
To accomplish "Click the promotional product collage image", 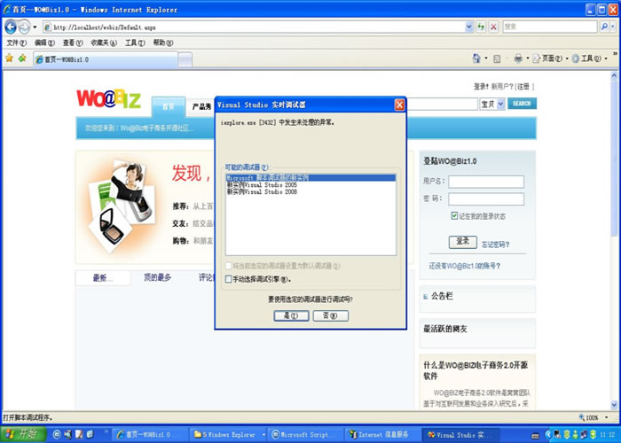I will 121,206.
